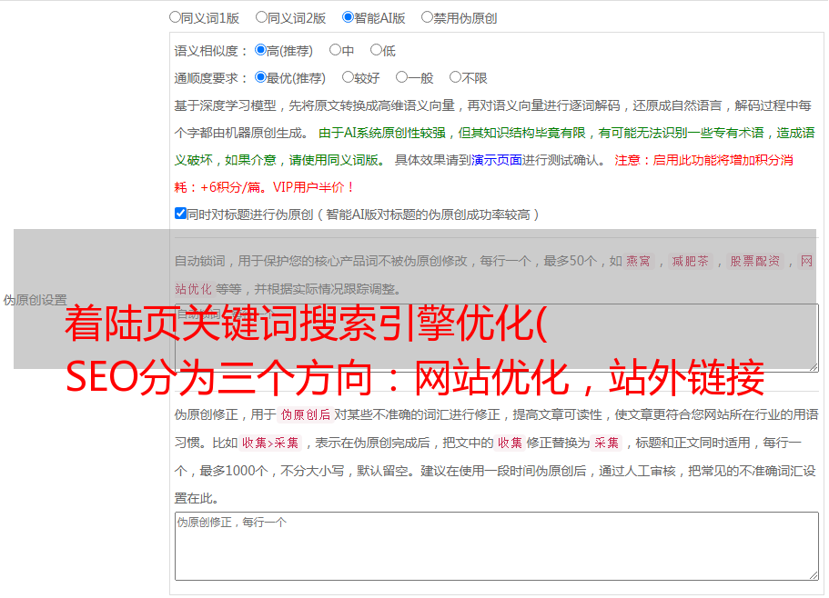Click the 燕窝 example keyword
829x598 pixels.
point(638,261)
